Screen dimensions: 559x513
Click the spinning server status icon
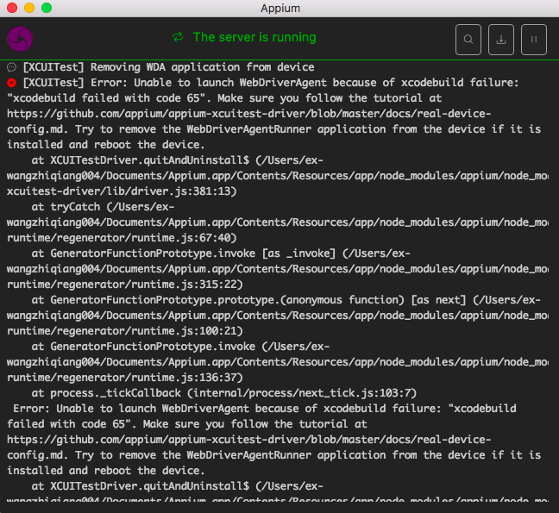178,37
